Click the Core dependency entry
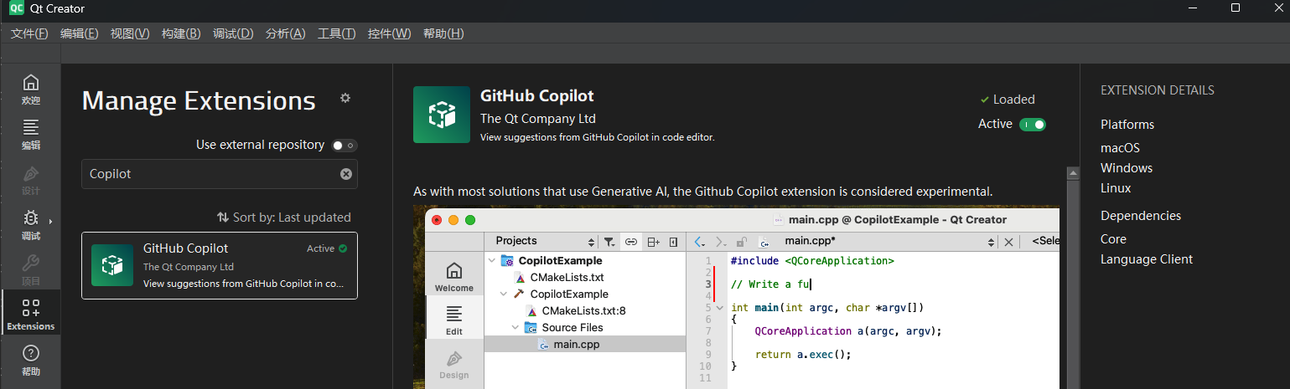1290x389 pixels. point(1113,239)
